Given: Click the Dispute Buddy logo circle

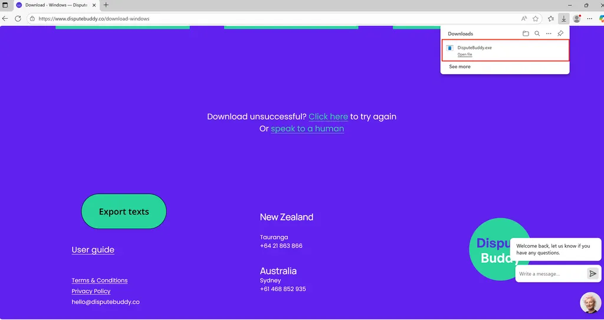Looking at the screenshot, I should 499,249.
